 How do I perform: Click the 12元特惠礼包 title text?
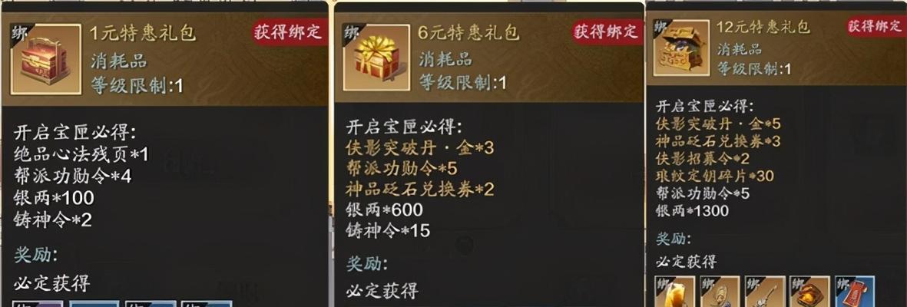tap(763, 27)
